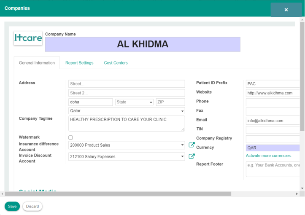Click the Street 2 address field
Screen dimensions: 305x215
click(127, 93)
